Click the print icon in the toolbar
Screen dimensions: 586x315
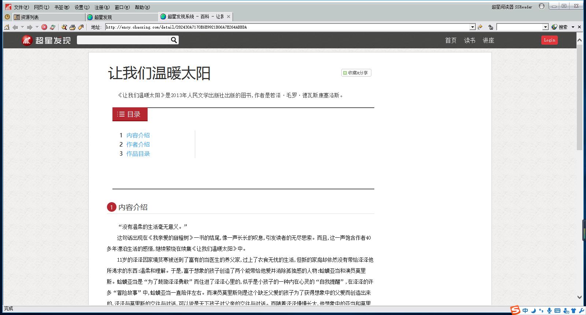[x=73, y=27]
